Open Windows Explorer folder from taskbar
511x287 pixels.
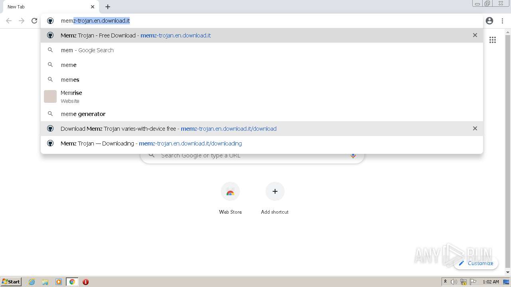(45, 282)
